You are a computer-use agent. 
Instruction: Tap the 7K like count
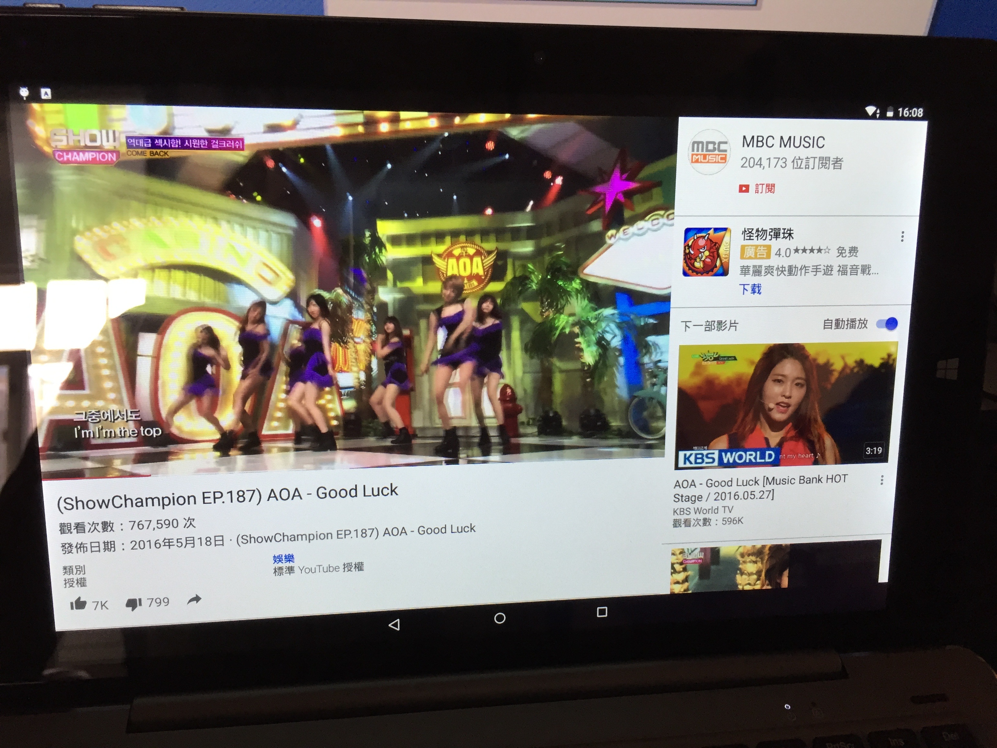[x=100, y=606]
